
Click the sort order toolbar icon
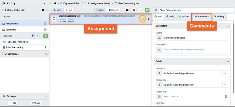141,10
